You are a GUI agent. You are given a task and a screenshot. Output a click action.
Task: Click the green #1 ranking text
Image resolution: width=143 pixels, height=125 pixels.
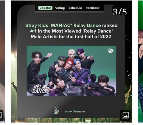tap(33, 31)
